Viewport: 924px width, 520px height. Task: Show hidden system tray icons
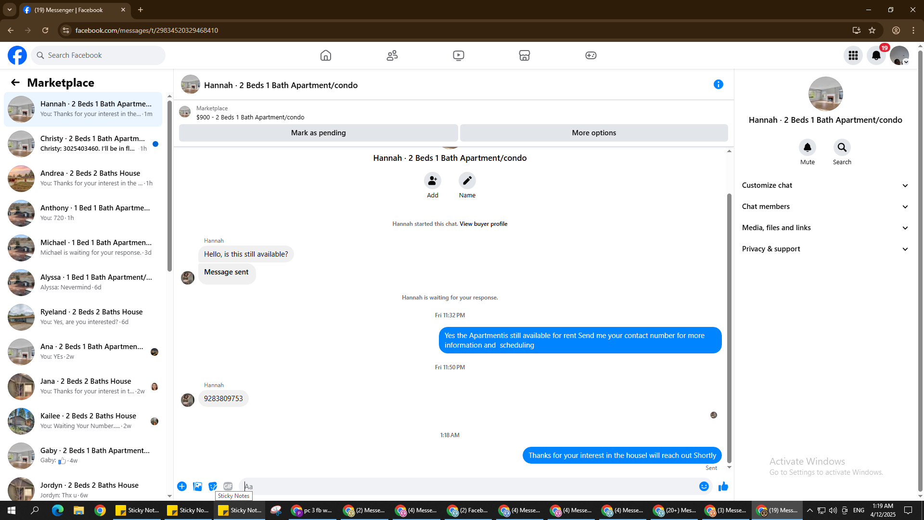pyautogui.click(x=810, y=510)
